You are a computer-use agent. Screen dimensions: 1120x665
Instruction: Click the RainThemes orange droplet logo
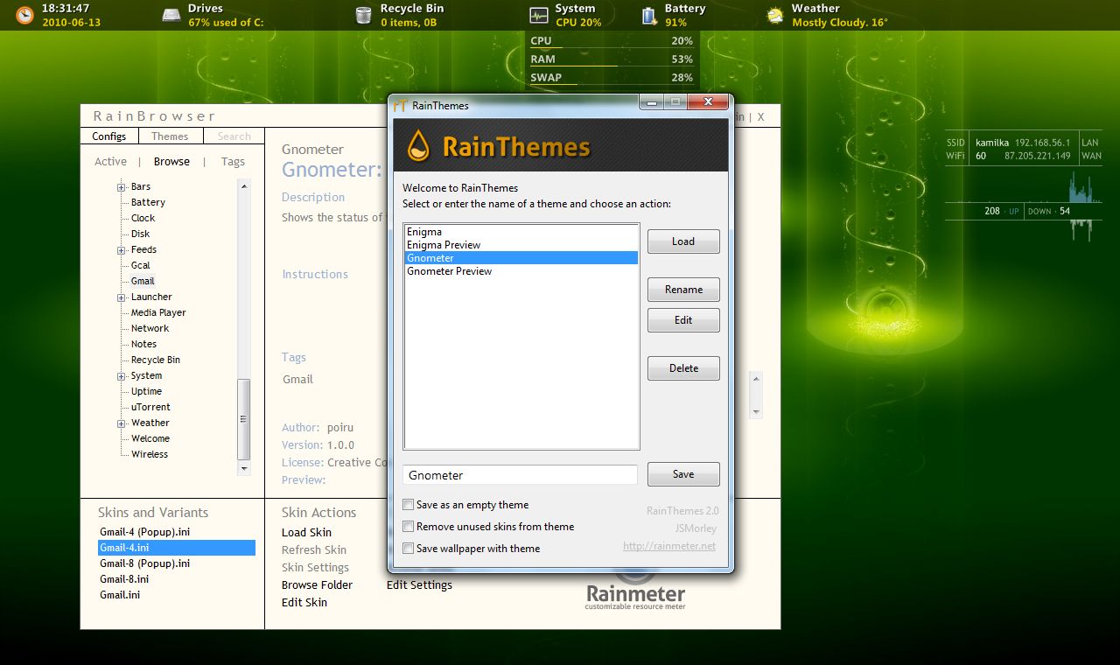point(418,145)
